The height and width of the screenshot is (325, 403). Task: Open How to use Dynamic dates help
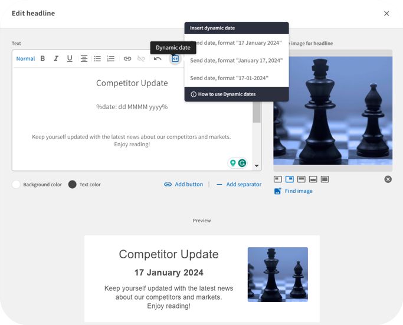point(223,94)
